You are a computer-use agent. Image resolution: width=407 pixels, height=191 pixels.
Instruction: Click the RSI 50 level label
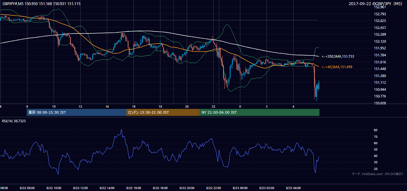click(x=375, y=149)
